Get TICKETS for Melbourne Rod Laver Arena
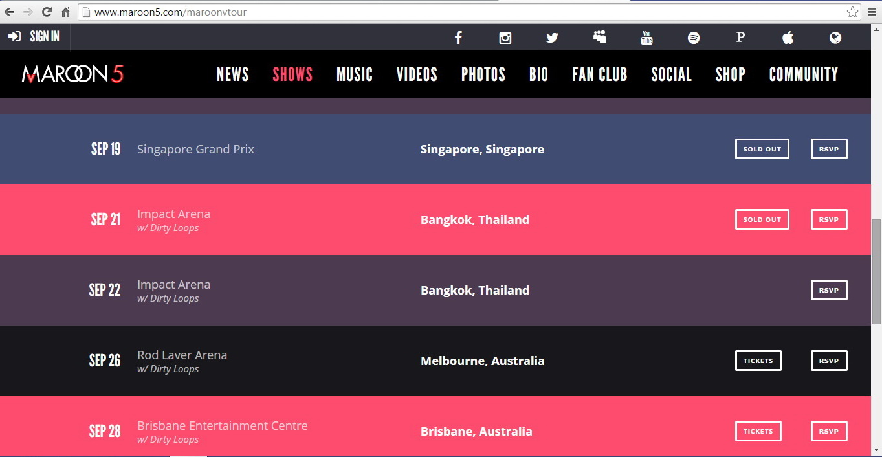The height and width of the screenshot is (457, 882). pos(758,361)
